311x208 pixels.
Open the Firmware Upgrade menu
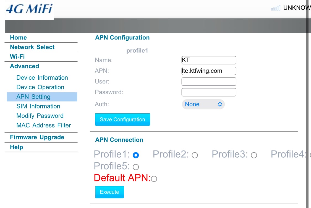click(37, 137)
